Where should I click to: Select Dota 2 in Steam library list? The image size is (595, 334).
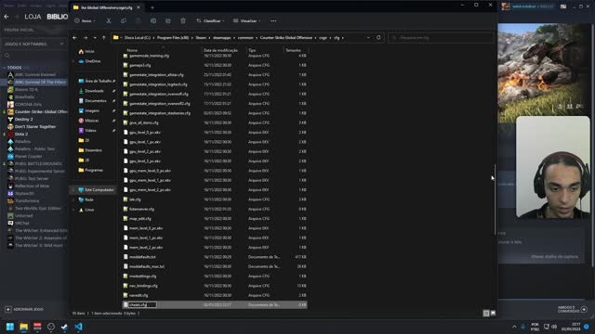[x=20, y=134]
